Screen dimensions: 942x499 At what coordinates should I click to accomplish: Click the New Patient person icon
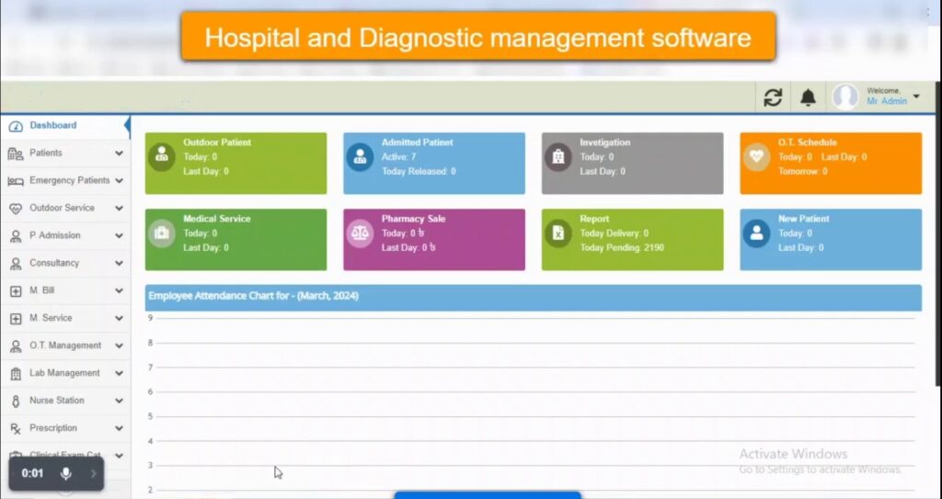(756, 233)
